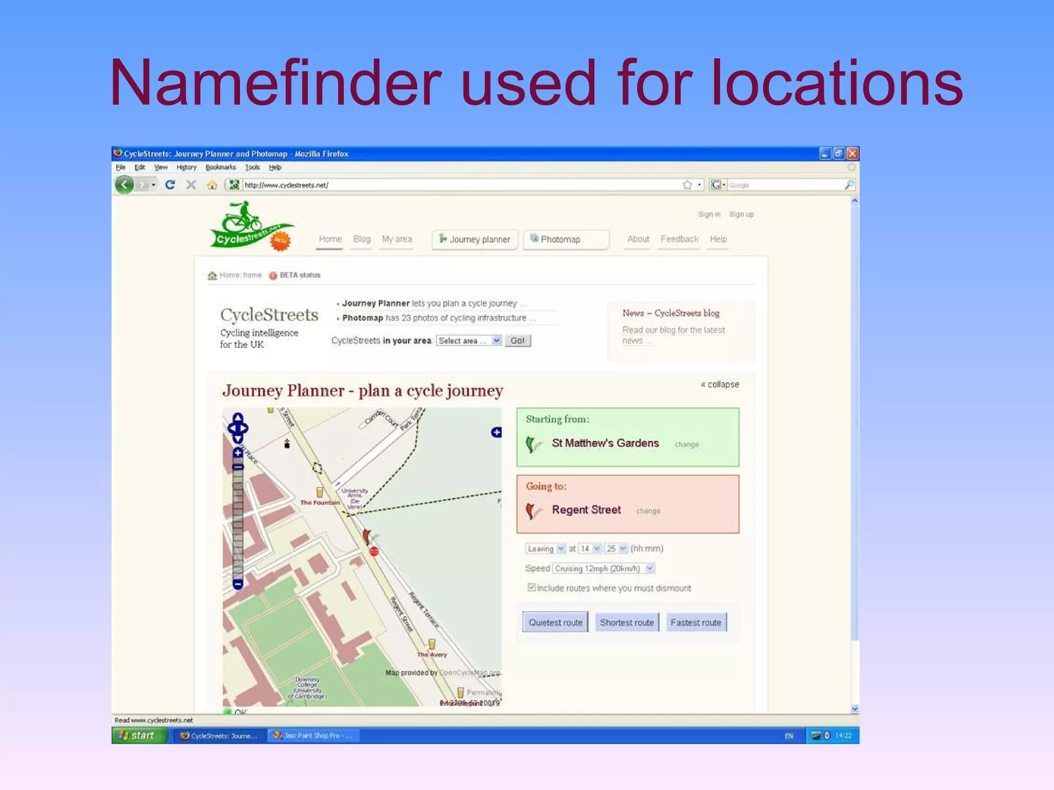The height and width of the screenshot is (790, 1054).
Task: Click the page vertical scrollbar
Action: pyautogui.click(x=854, y=422)
